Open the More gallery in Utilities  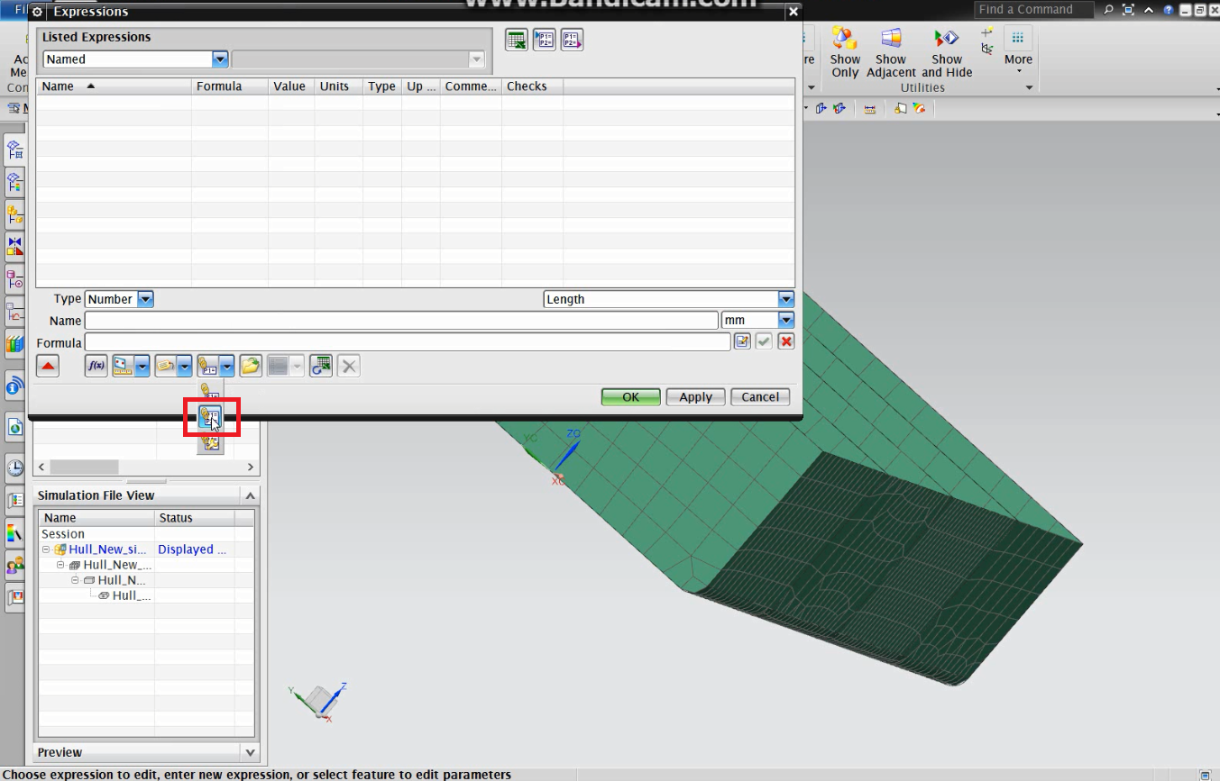[x=1018, y=50]
